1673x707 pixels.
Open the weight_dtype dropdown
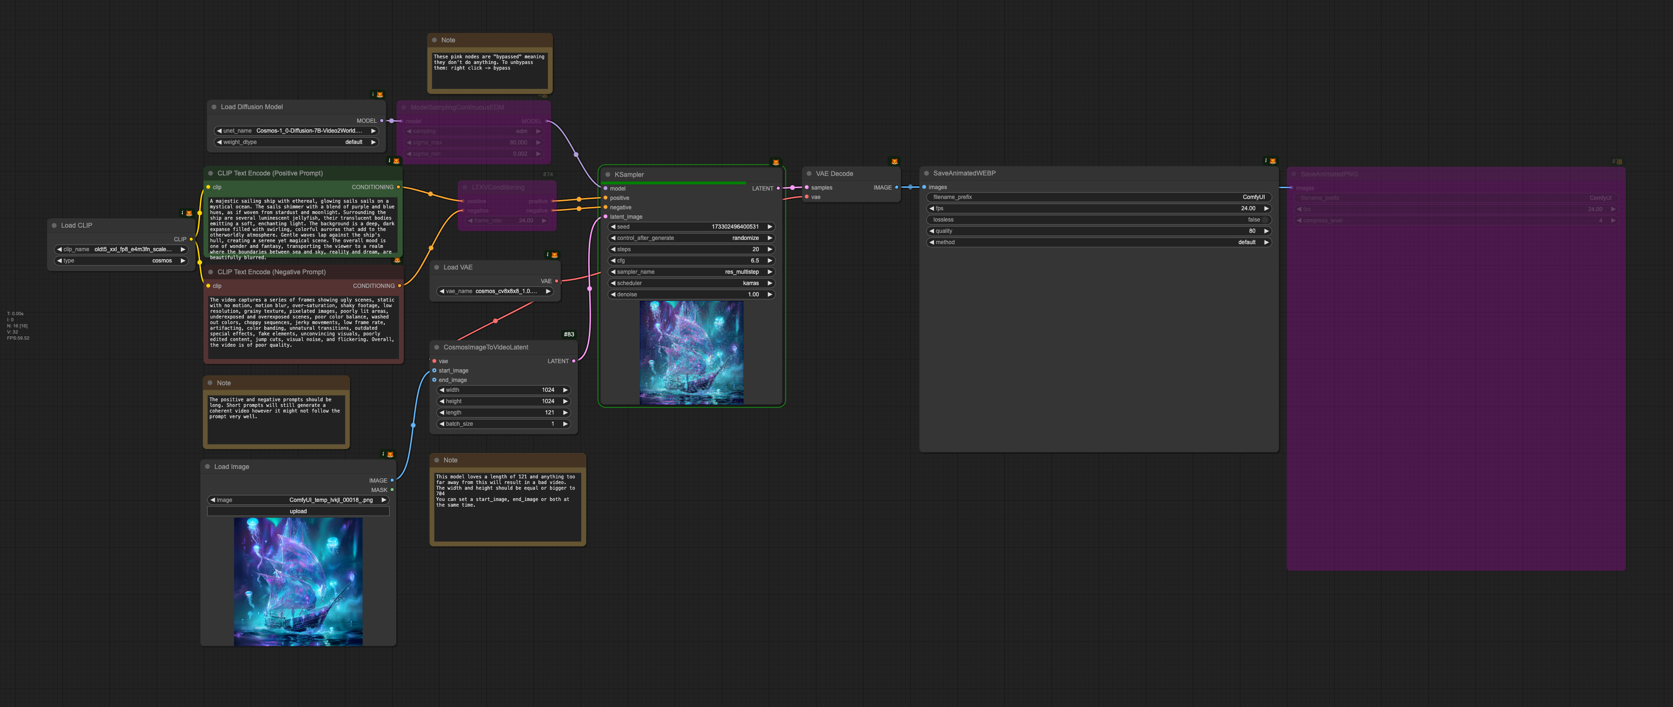pyautogui.click(x=296, y=142)
